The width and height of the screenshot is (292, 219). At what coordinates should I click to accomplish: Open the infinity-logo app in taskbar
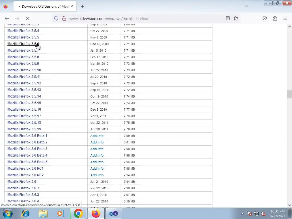(x=113, y=213)
